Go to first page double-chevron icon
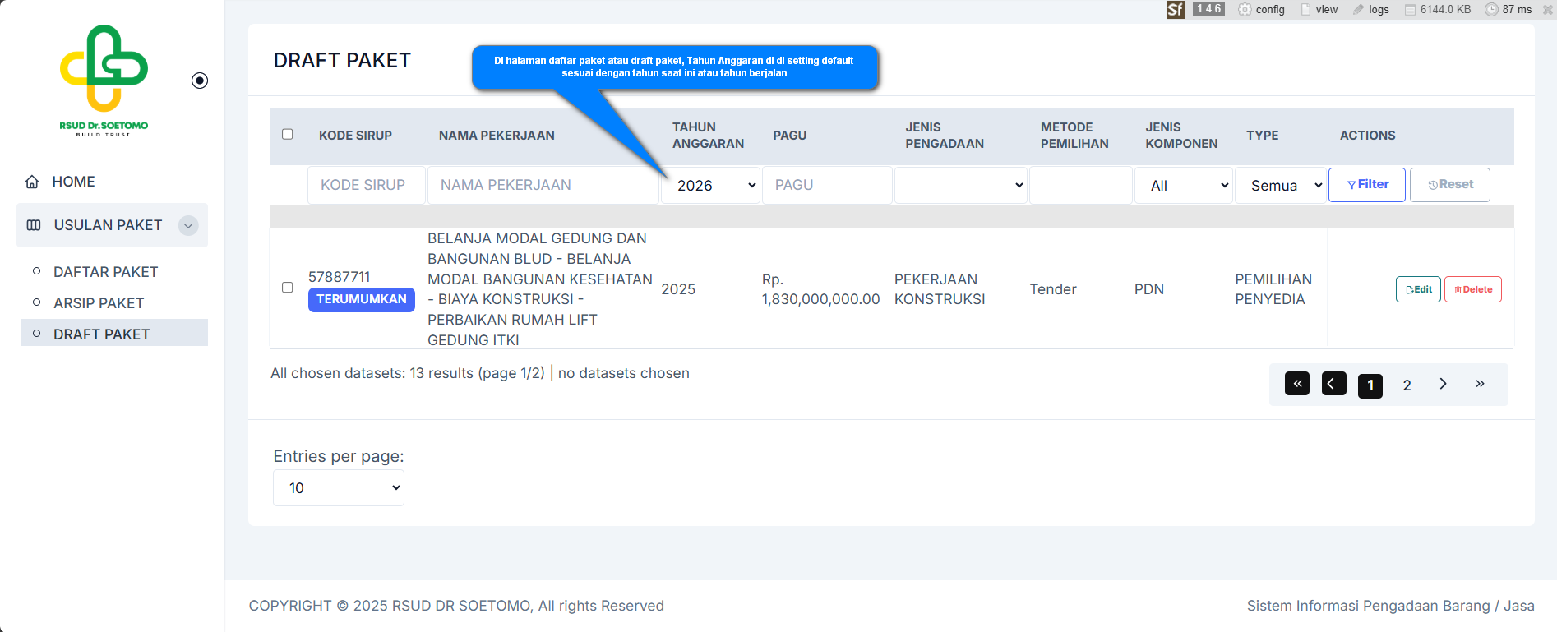This screenshot has width=1557, height=632. point(1296,384)
